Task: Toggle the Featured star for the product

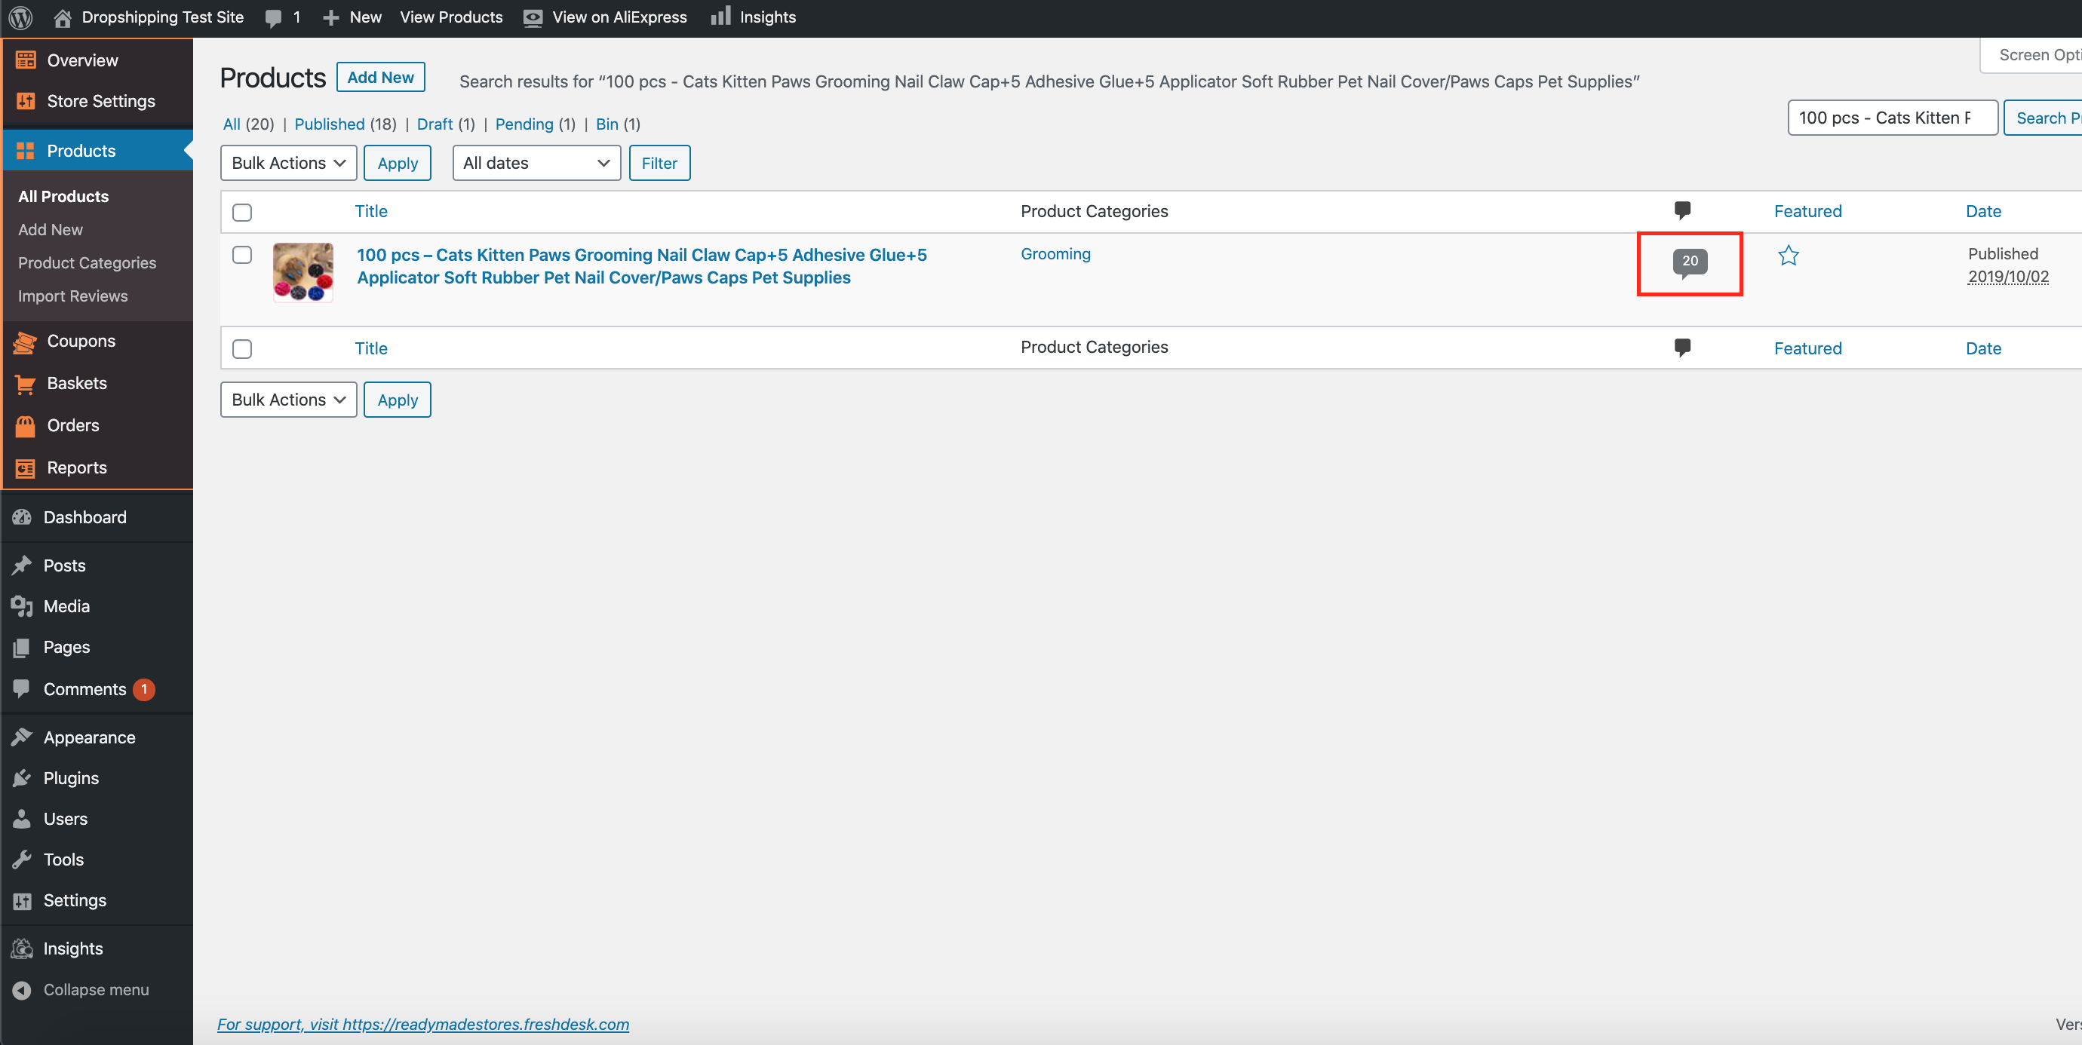Action: (x=1788, y=256)
